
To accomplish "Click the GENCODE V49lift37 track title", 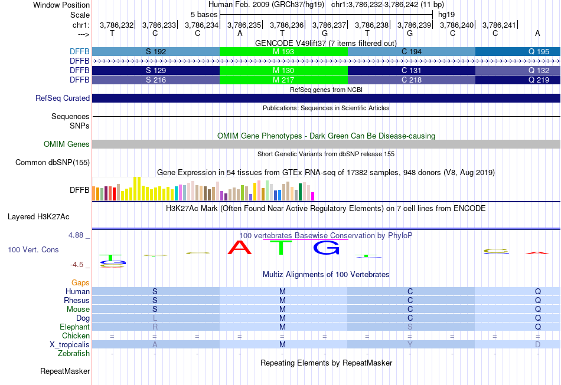I will pos(325,43).
